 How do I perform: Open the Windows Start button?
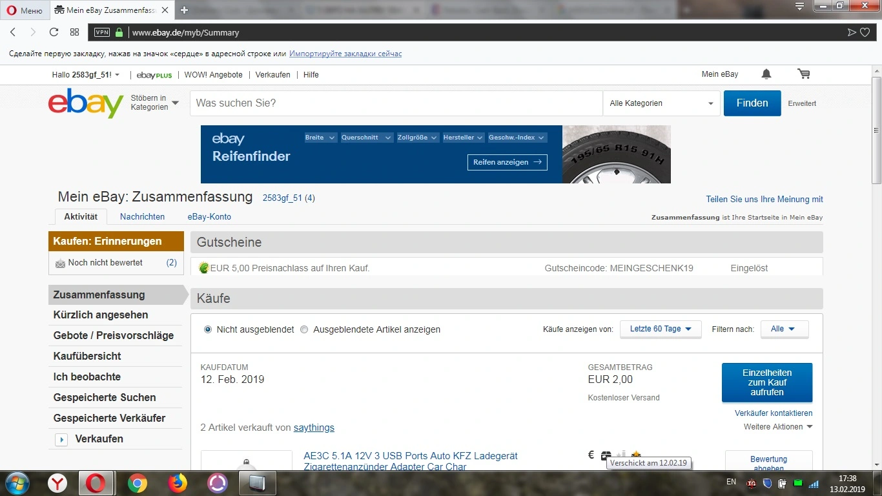[17, 483]
